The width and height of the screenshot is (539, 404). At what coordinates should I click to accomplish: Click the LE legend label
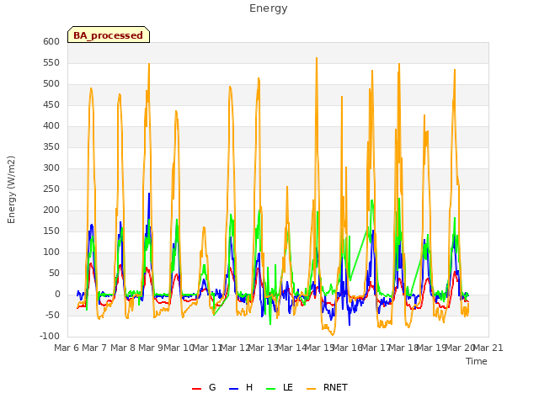point(288,387)
